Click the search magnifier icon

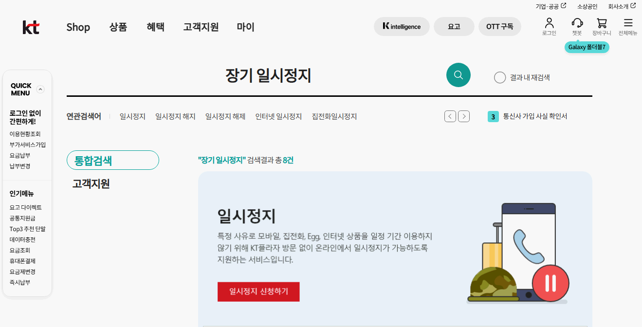click(458, 75)
